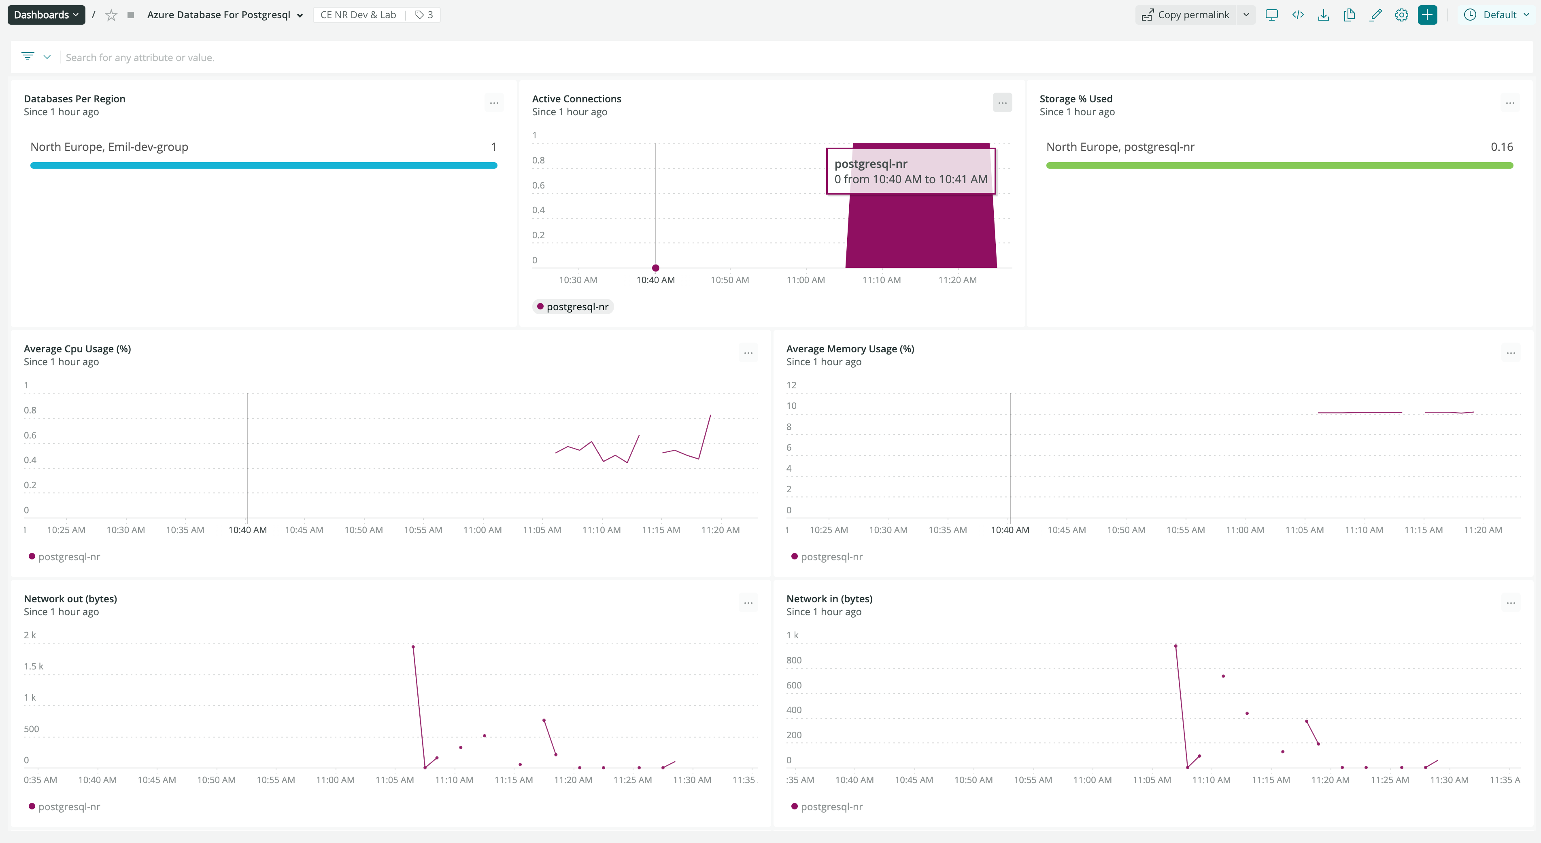The image size is (1541, 843).
Task: Click the tags icon showing 3
Action: (x=424, y=15)
